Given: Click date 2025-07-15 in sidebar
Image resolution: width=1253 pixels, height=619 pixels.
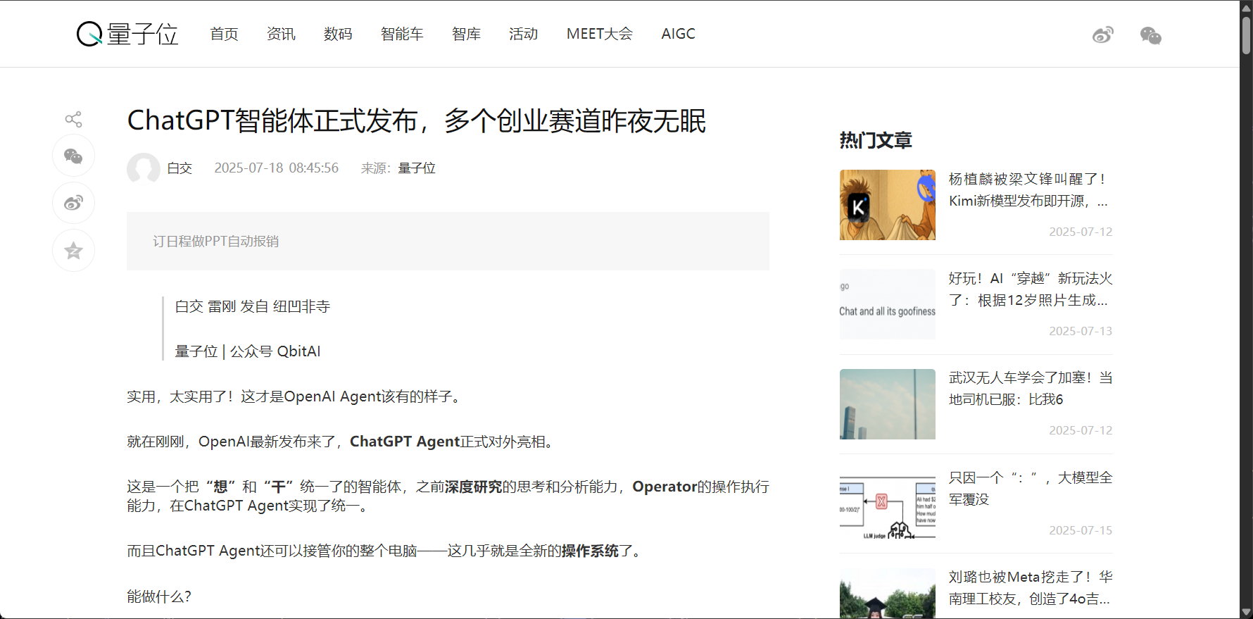Looking at the screenshot, I should tap(1081, 530).
